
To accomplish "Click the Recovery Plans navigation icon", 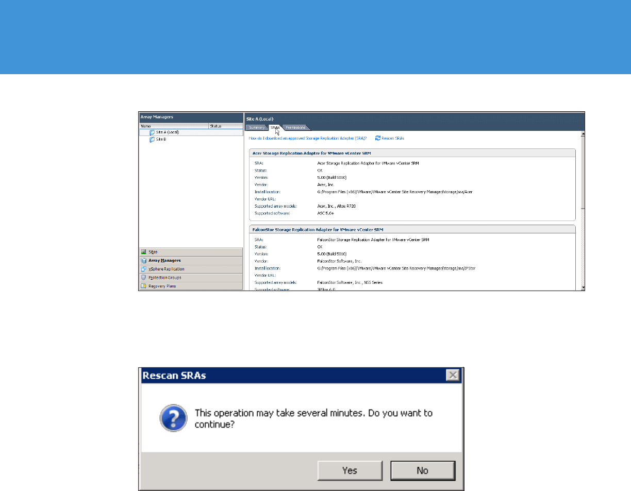I will [x=144, y=286].
